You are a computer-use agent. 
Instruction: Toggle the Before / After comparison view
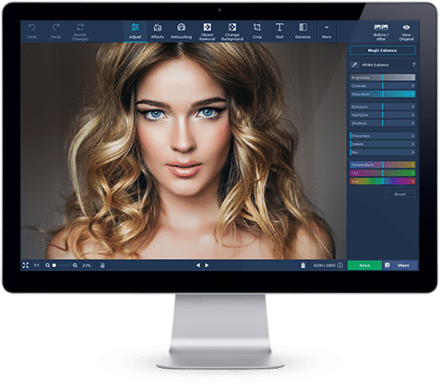[381, 31]
